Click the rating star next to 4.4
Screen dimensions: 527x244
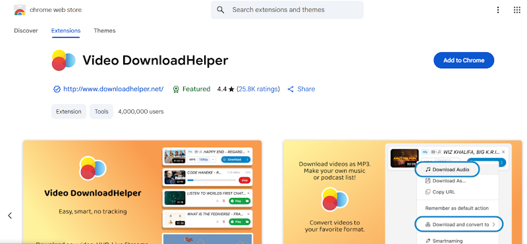click(231, 89)
